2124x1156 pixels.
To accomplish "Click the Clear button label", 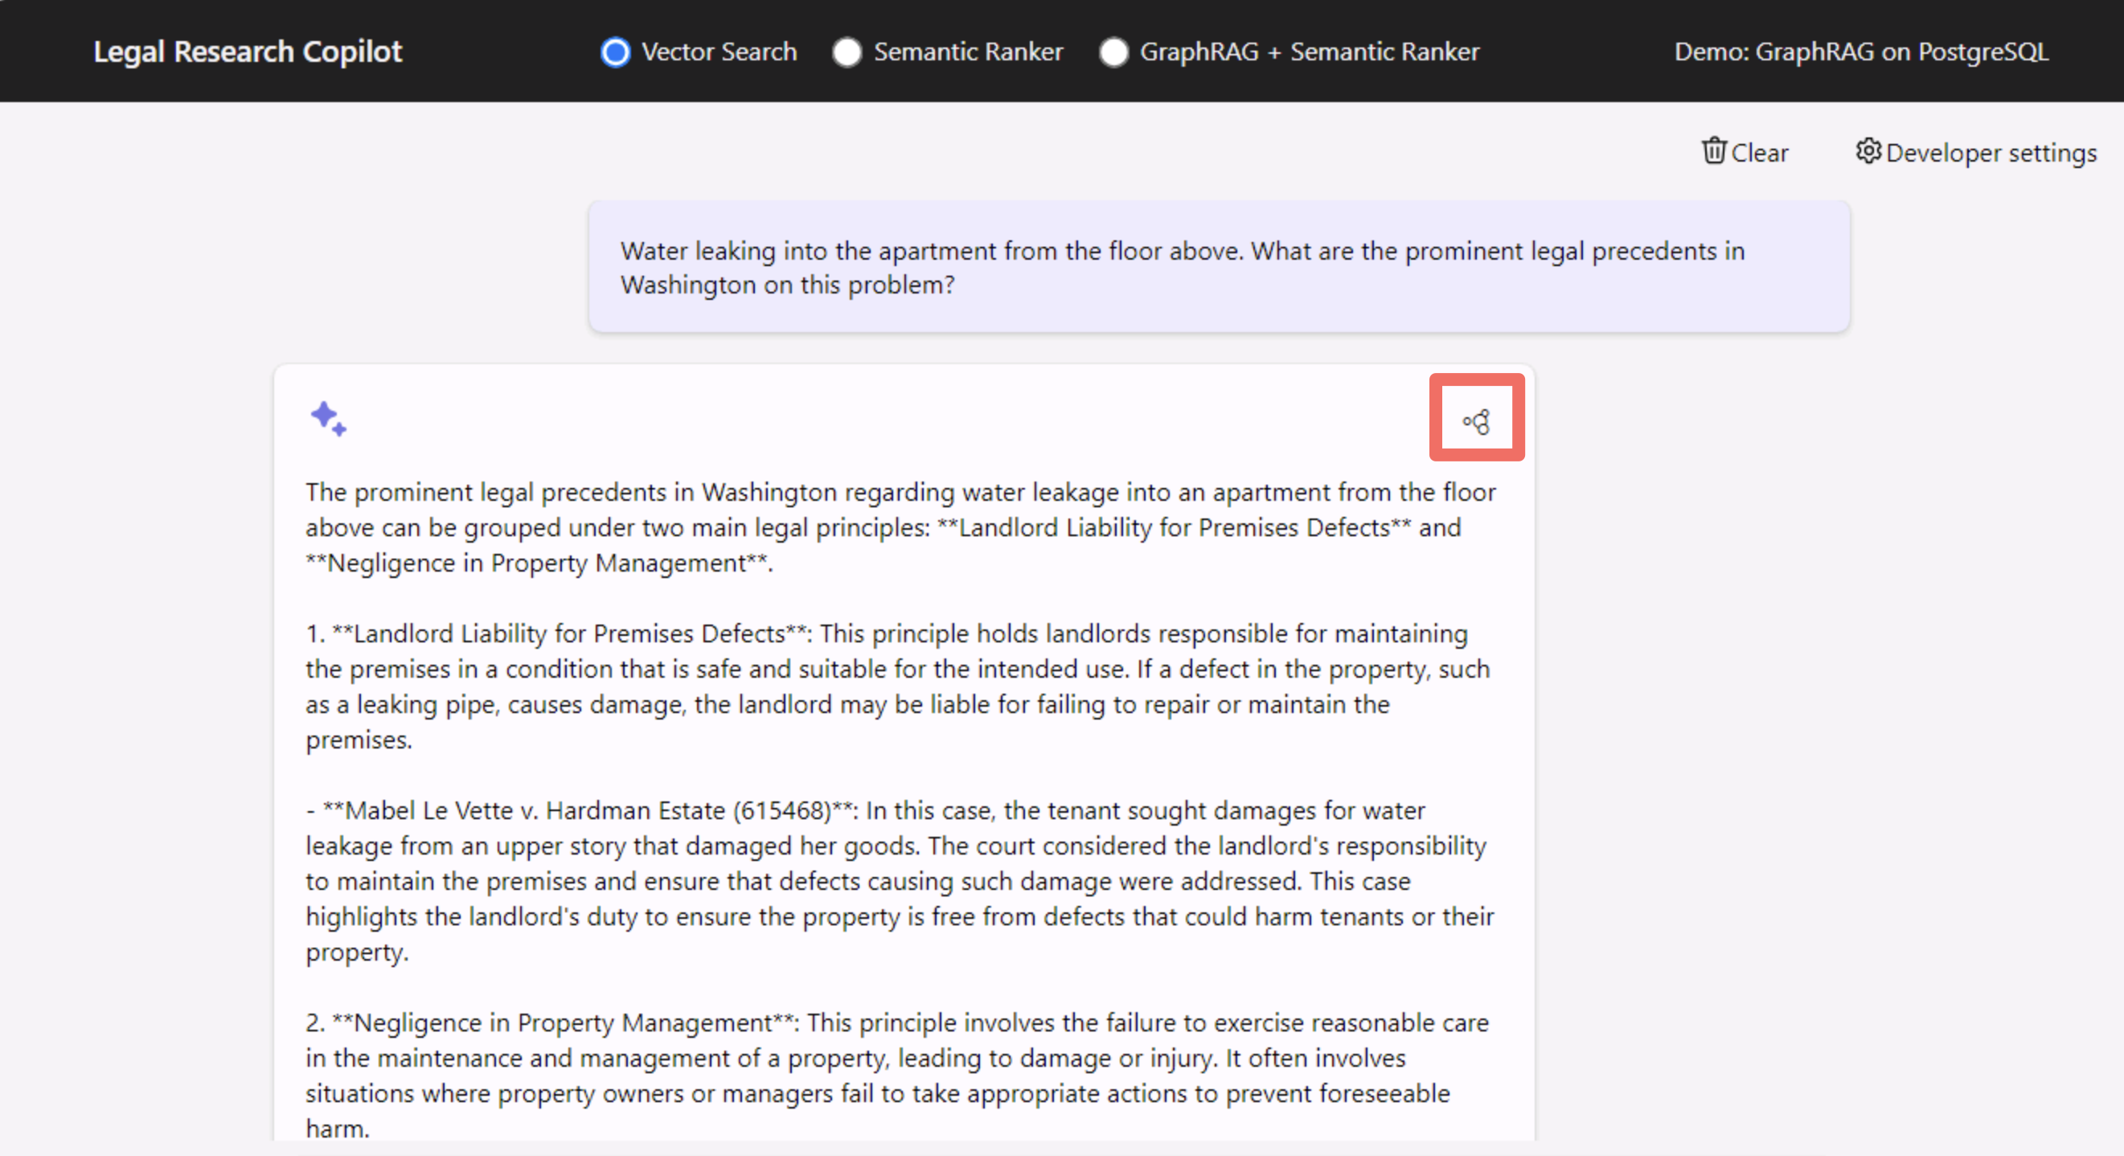I will click(1760, 153).
